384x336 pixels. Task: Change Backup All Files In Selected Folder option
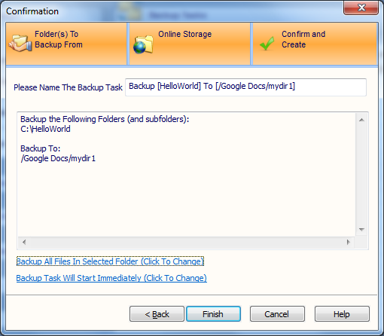(x=110, y=261)
